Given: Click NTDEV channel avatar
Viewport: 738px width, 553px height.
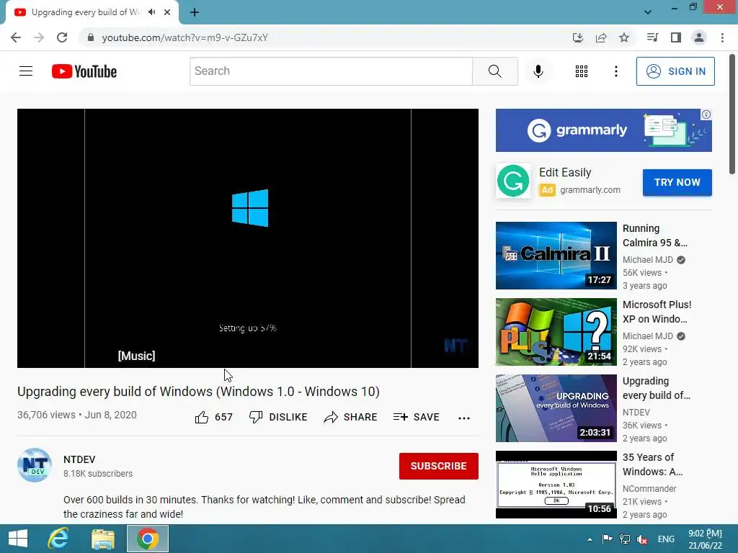Looking at the screenshot, I should pos(35,466).
